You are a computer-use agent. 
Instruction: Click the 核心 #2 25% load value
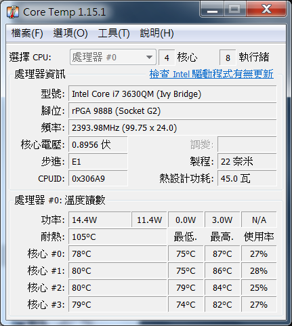pos(259,287)
